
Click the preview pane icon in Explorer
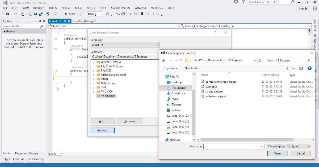pyautogui.click(x=301, y=68)
